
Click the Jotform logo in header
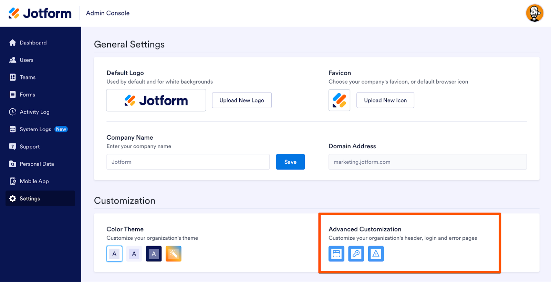pos(40,13)
